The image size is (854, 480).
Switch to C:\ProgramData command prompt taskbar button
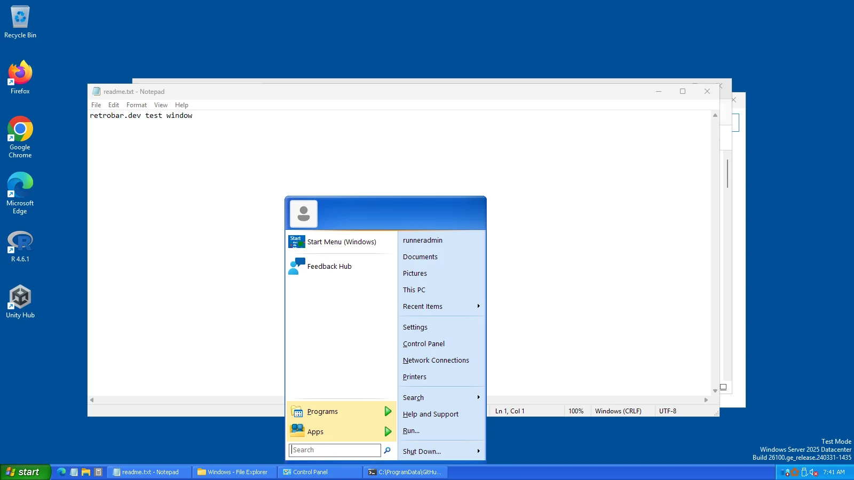[x=405, y=472]
